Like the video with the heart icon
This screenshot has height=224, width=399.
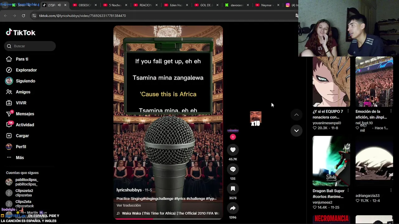(233, 150)
